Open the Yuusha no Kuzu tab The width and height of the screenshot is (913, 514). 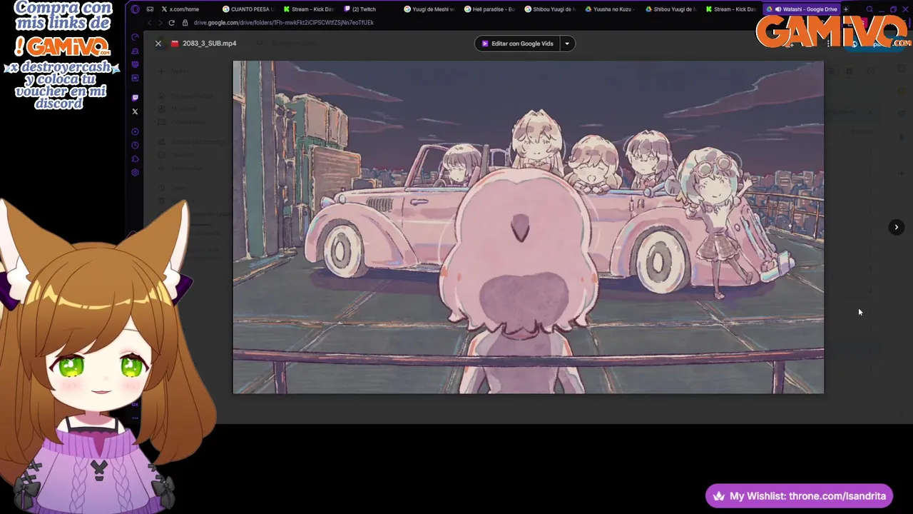609,9
